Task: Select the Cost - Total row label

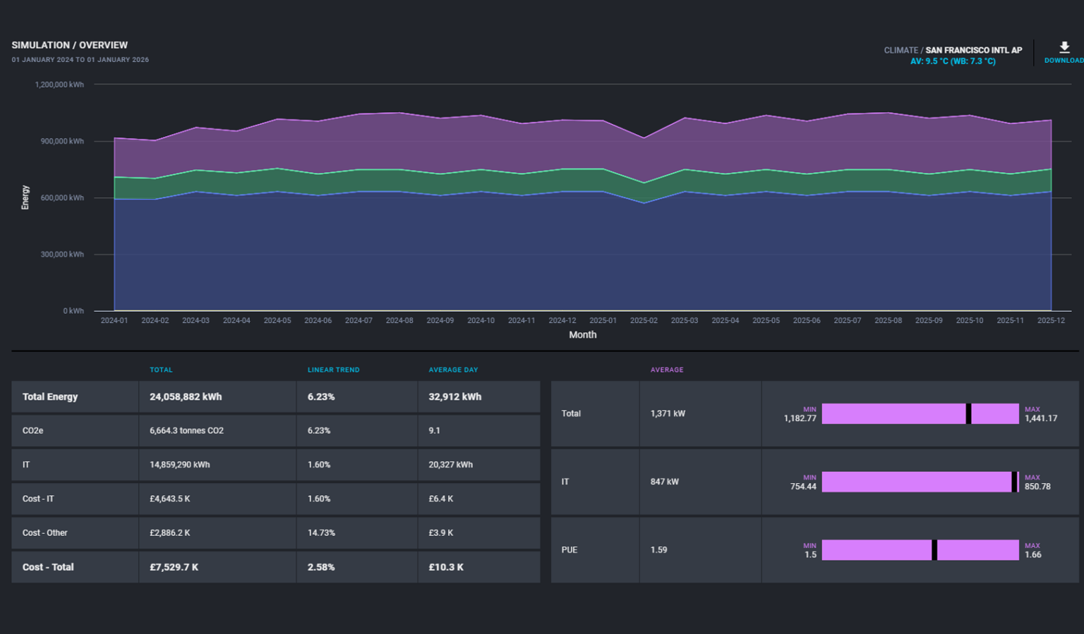Action: click(48, 567)
